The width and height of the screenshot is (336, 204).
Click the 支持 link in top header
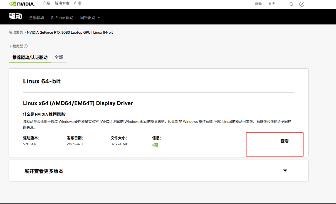pyautogui.click(x=271, y=4)
